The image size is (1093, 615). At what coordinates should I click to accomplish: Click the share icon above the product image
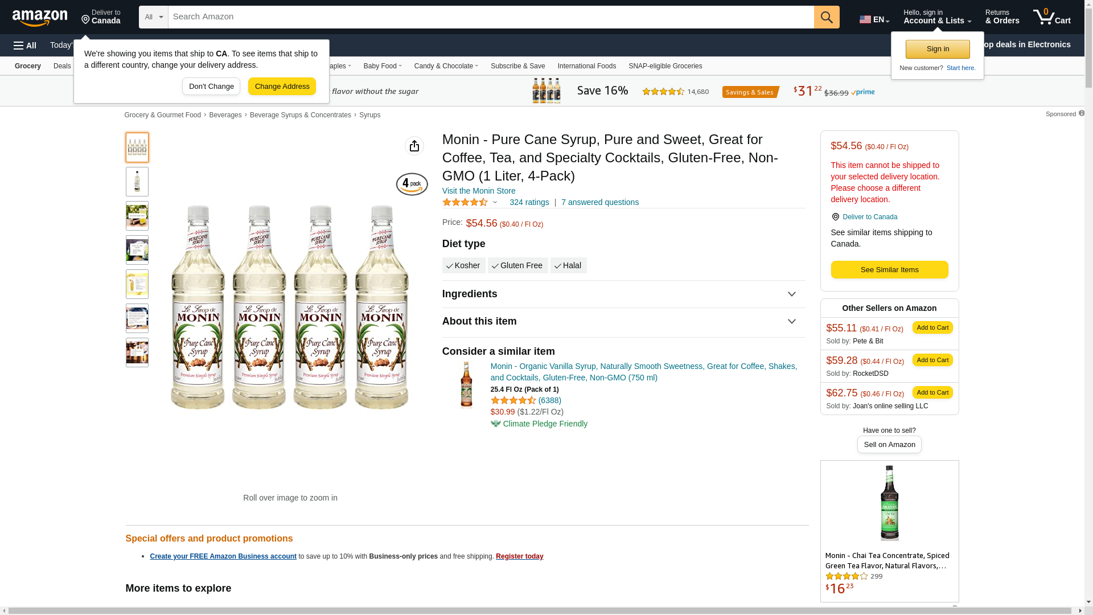[x=414, y=146]
